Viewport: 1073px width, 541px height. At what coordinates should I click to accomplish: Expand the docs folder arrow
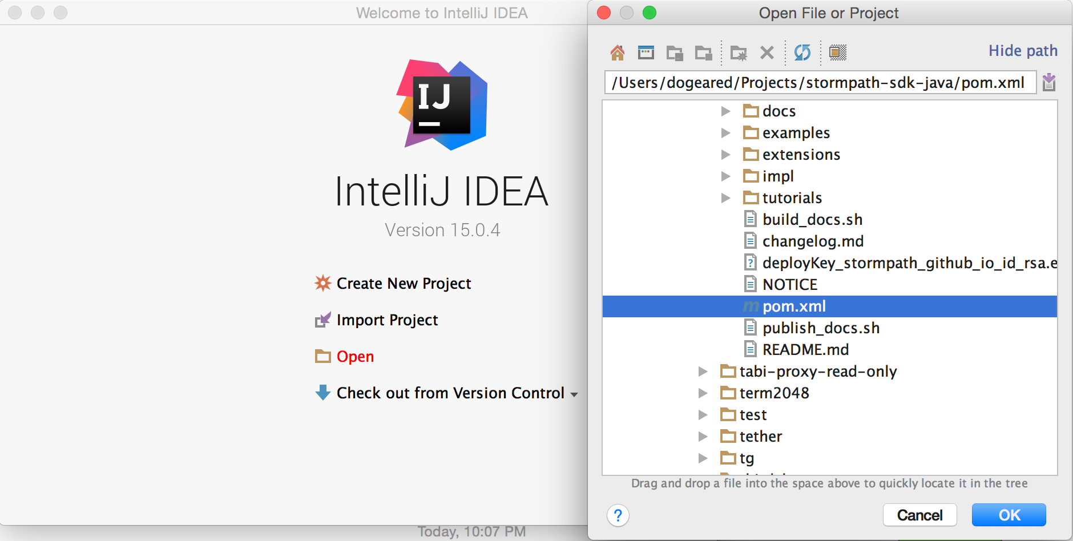pyautogui.click(x=726, y=111)
